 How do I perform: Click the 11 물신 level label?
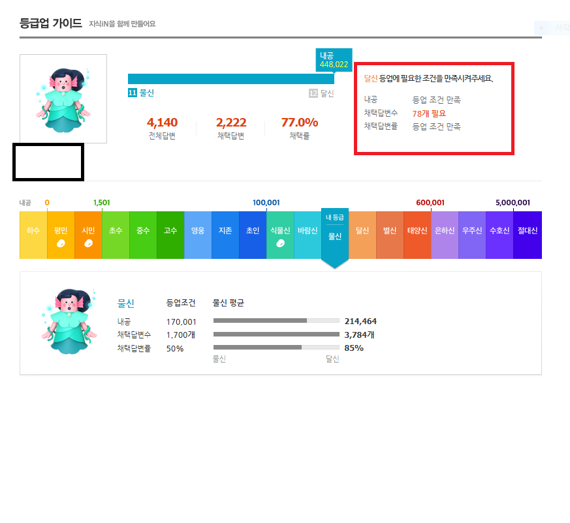(x=141, y=93)
